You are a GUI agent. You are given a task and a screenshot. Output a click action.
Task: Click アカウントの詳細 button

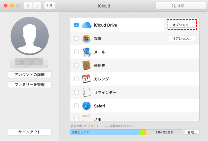(30, 75)
